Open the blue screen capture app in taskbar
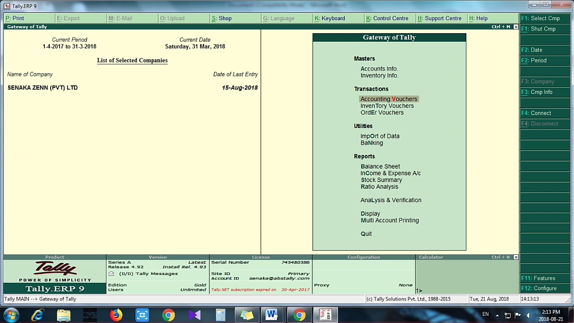 (142, 315)
